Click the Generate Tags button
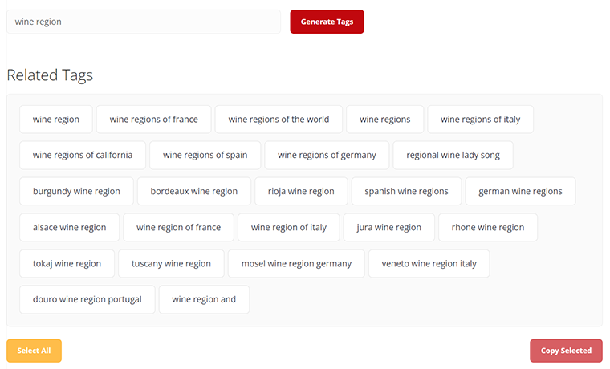Screen dimensions: 610x369 coord(327,22)
